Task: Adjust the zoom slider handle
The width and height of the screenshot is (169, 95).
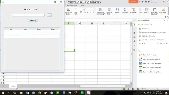Action: pyautogui.click(x=158, y=89)
